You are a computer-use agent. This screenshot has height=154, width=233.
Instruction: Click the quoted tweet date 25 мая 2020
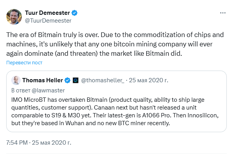click(x=148, y=80)
